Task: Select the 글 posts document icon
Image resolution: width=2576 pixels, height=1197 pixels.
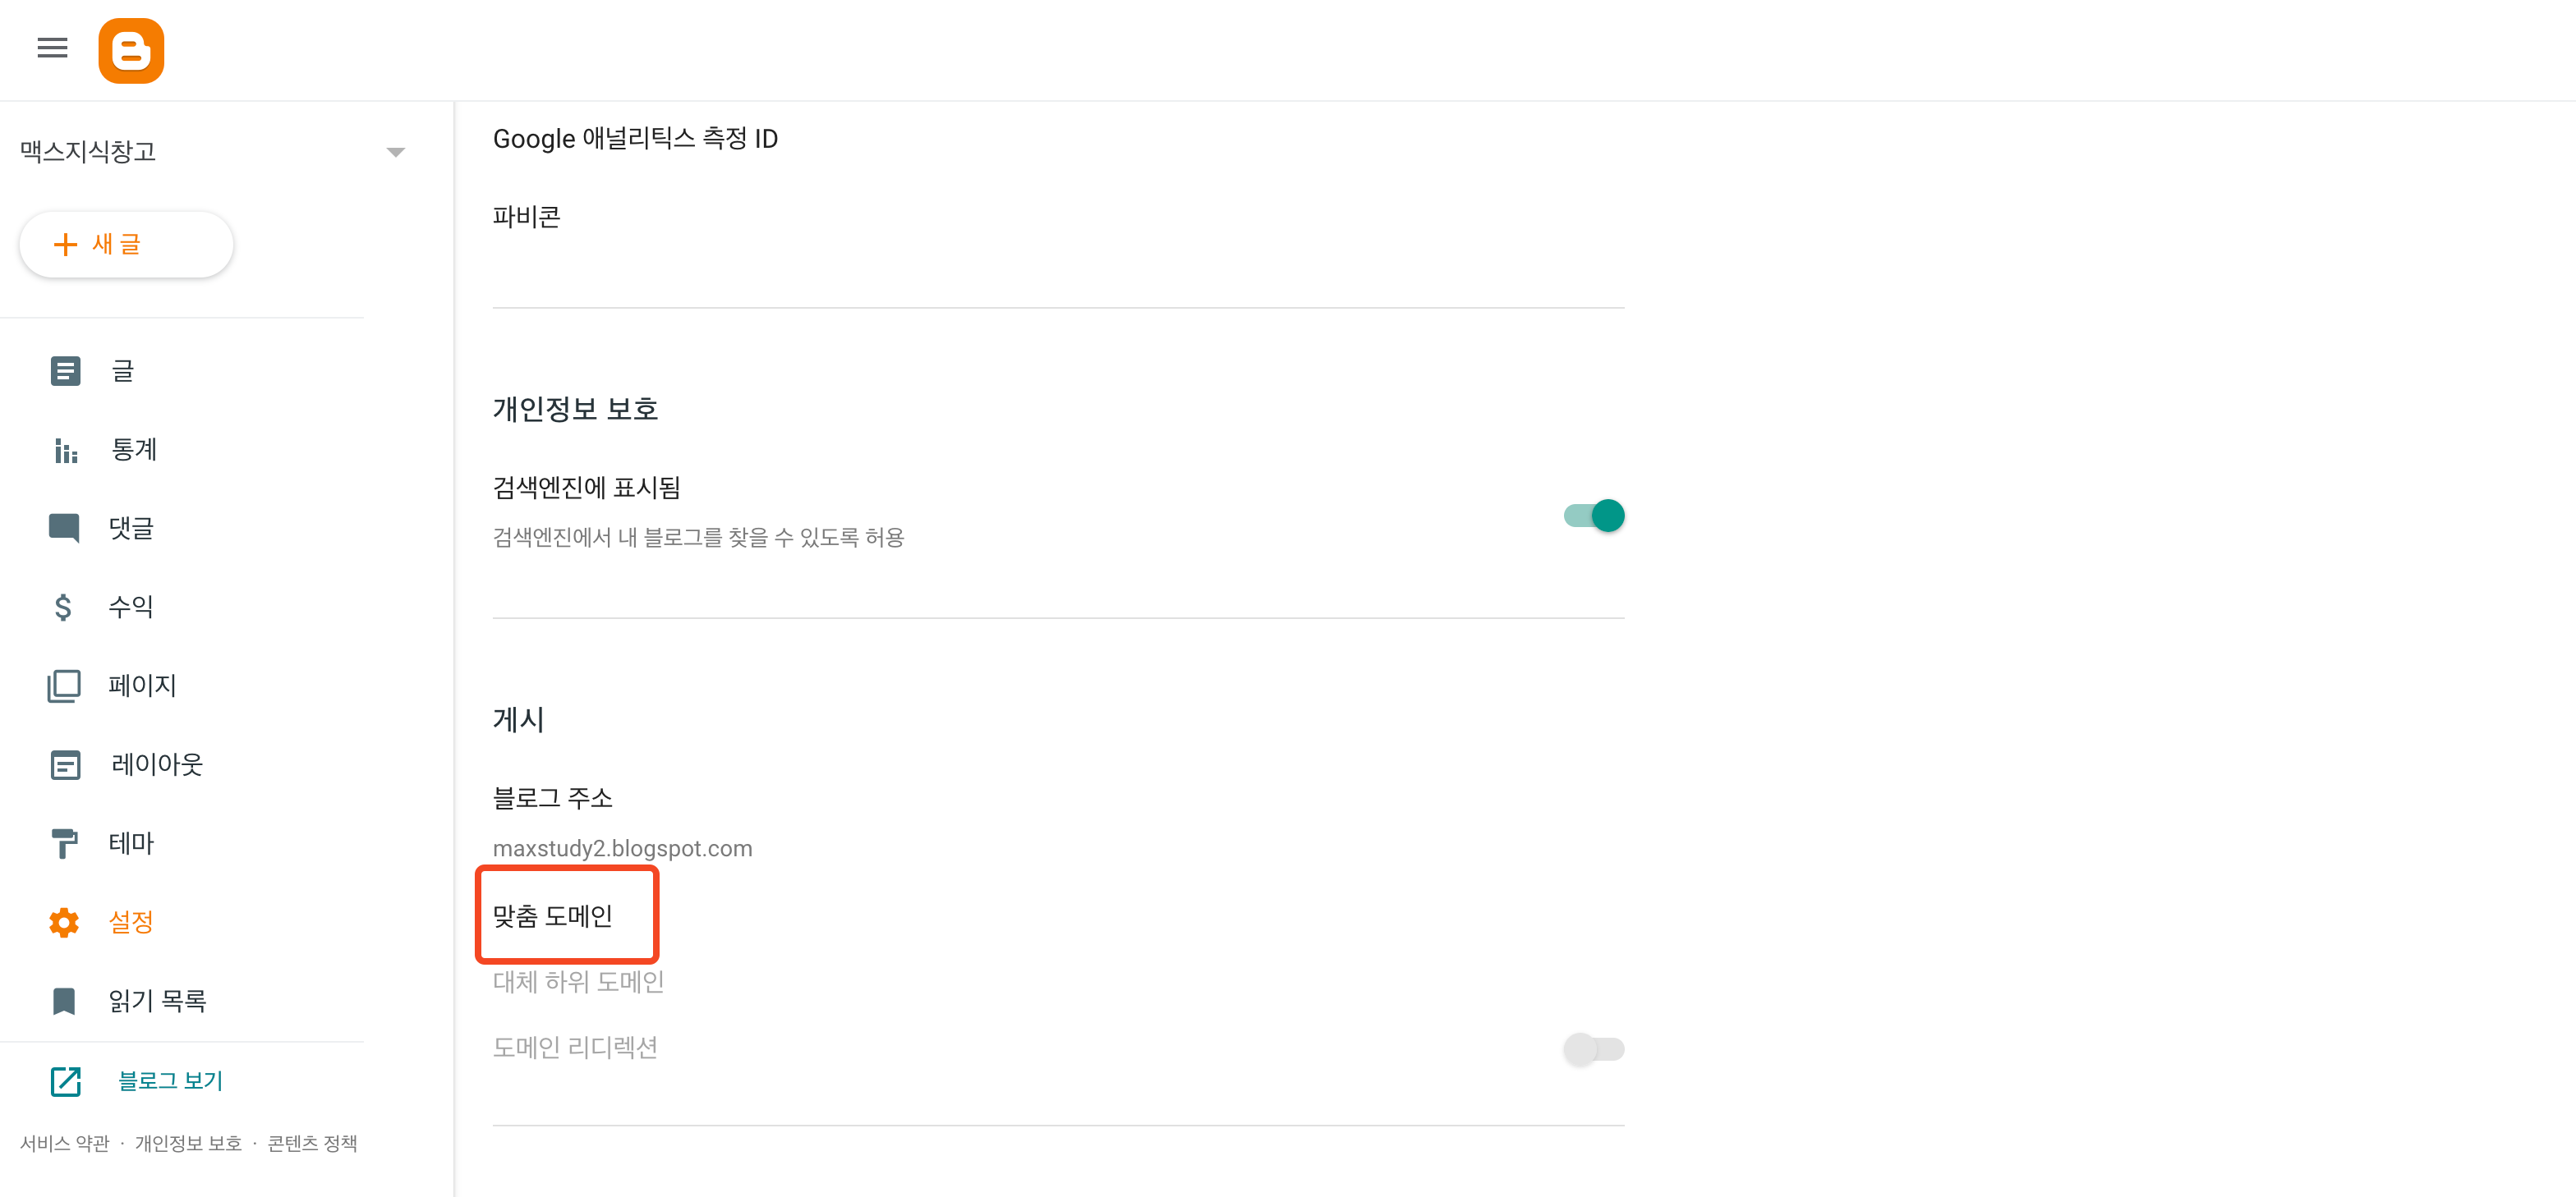Action: (x=64, y=369)
